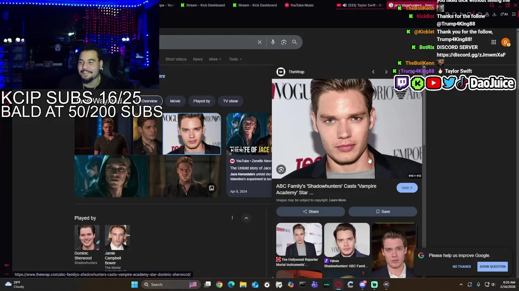
Task: Click the Discord server link in chat
Action: tap(471, 55)
